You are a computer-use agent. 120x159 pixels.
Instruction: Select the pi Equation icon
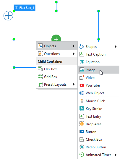pos(82,62)
